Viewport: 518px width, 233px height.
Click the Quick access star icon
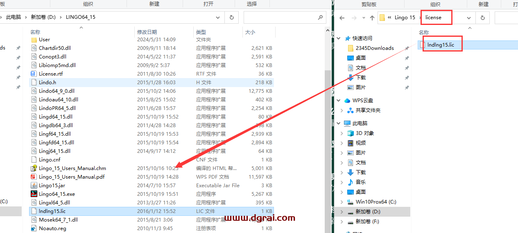click(348, 38)
